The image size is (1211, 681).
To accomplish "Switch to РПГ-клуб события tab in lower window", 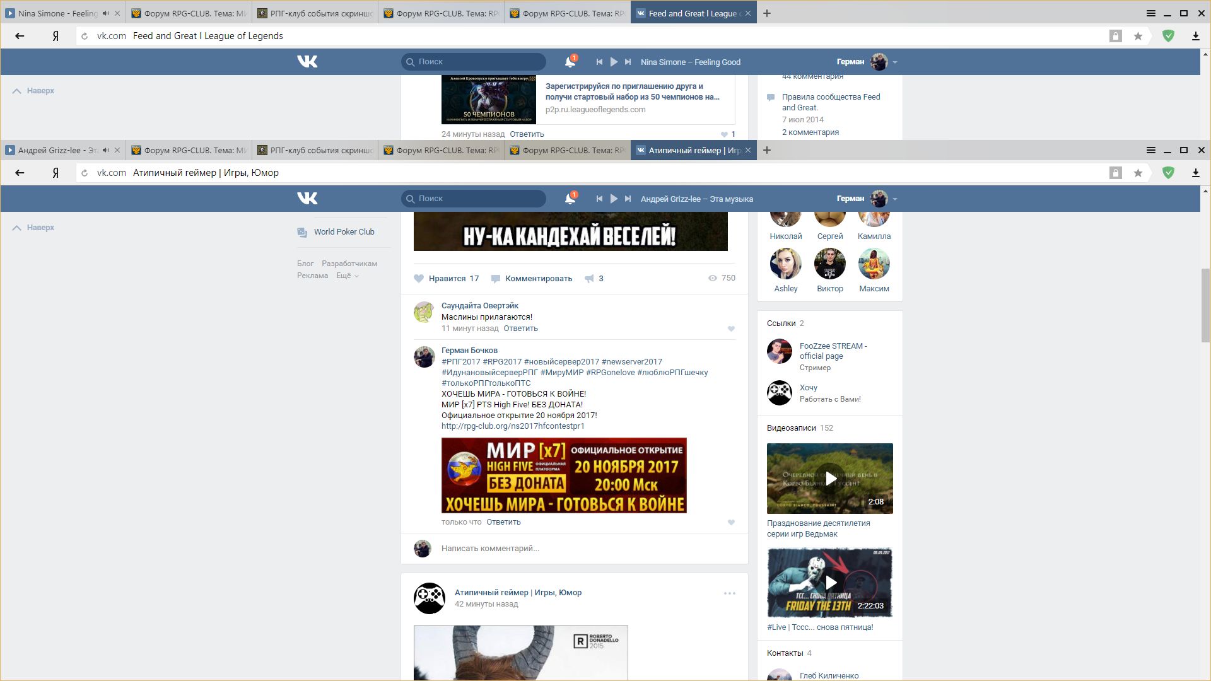I will [315, 150].
